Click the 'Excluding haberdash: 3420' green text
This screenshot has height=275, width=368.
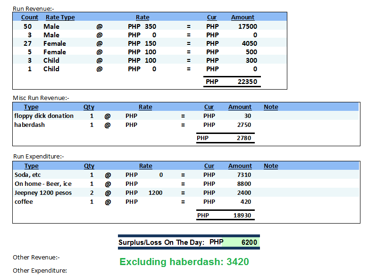[184, 262]
